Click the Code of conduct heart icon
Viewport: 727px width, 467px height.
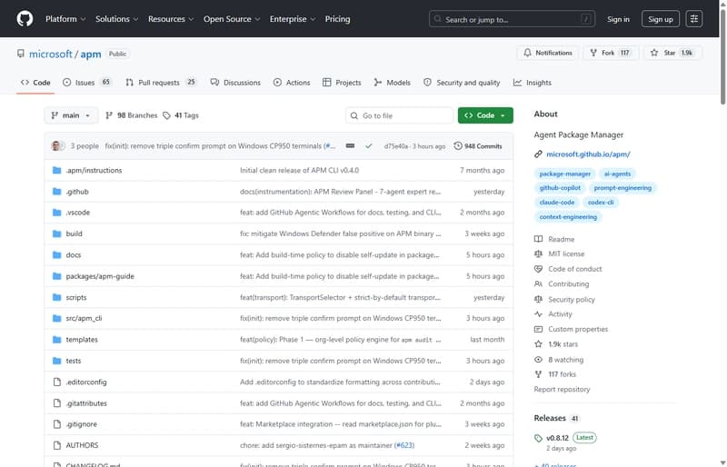538,269
